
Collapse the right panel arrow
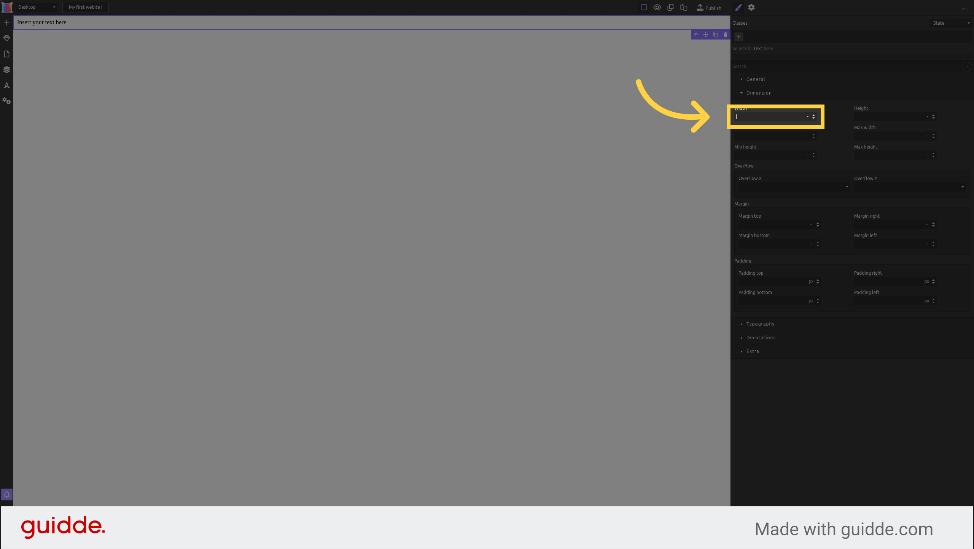[964, 8]
